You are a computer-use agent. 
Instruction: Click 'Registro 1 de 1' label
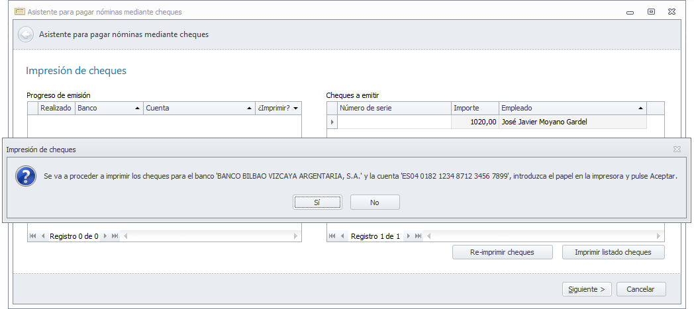click(375, 236)
